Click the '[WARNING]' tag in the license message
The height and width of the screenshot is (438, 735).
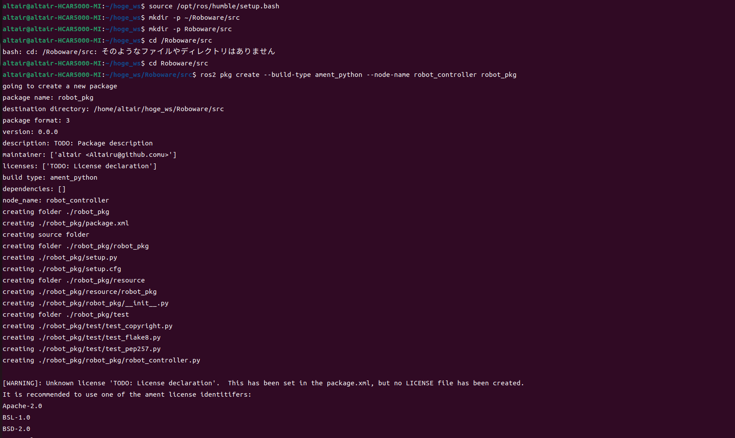click(x=22, y=383)
